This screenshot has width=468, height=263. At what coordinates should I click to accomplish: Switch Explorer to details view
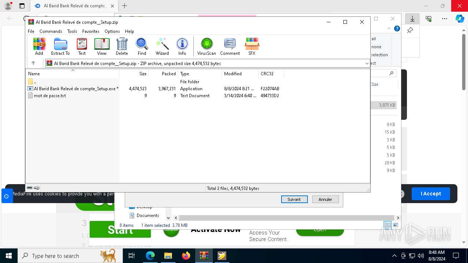pos(388,225)
